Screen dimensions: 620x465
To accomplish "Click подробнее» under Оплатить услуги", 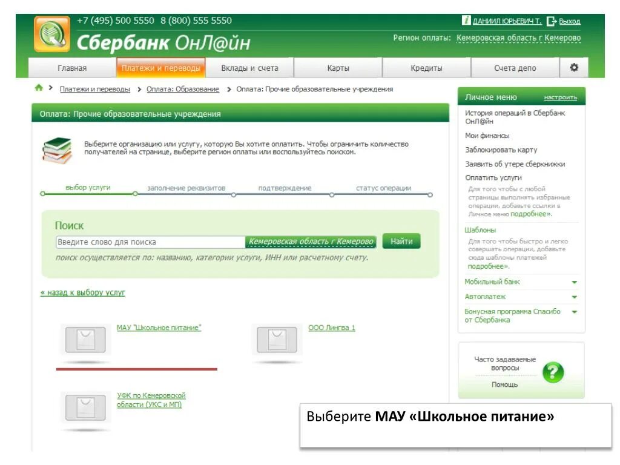I will (x=530, y=214).
